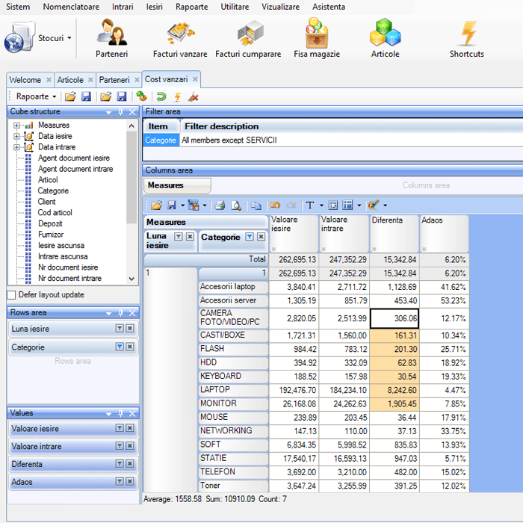Click the green refresh arrow icon

tap(161, 96)
